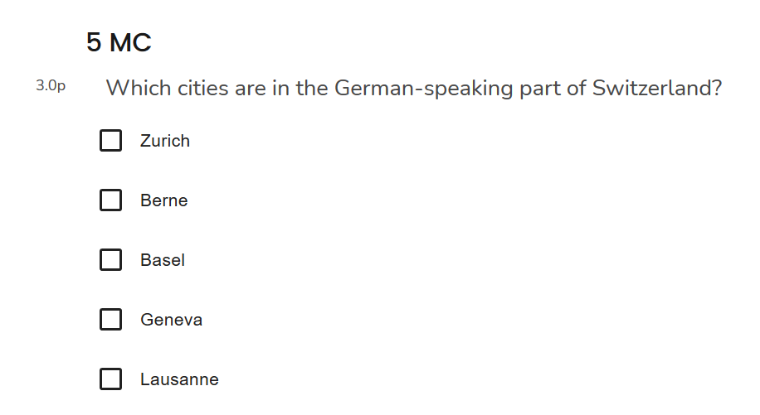The height and width of the screenshot is (415, 760).
Task: Enable the Basel checkbox
Action: coord(110,260)
